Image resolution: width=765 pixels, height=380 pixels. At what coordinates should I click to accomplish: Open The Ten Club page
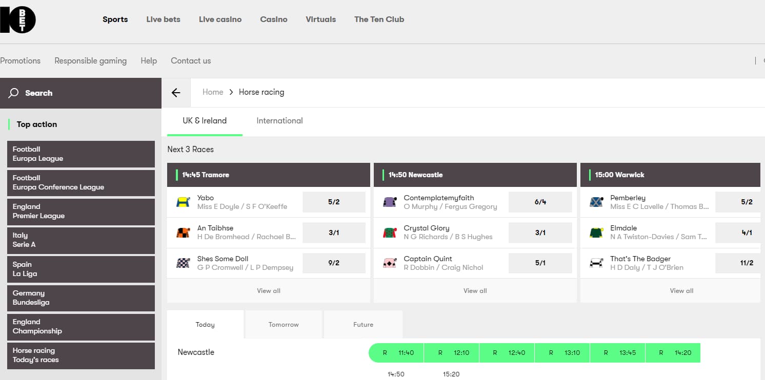coord(379,19)
